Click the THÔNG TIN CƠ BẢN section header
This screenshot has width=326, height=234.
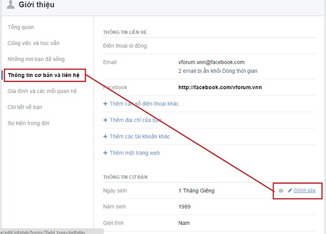pyautogui.click(x=126, y=177)
